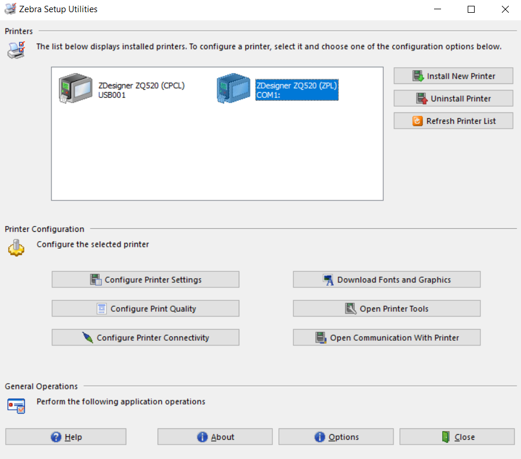Open Configure Printer Settings
This screenshot has width=521, height=459.
(145, 279)
